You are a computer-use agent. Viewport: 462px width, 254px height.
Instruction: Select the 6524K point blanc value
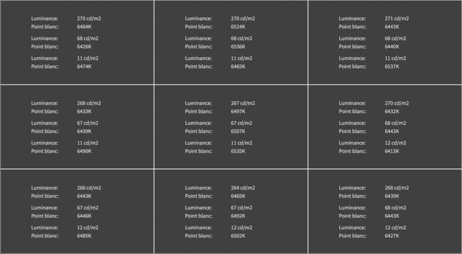(x=238, y=27)
